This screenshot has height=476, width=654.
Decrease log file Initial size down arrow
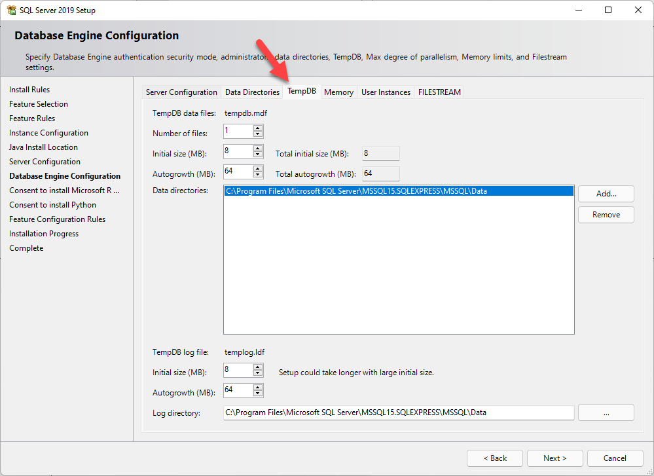click(x=258, y=373)
